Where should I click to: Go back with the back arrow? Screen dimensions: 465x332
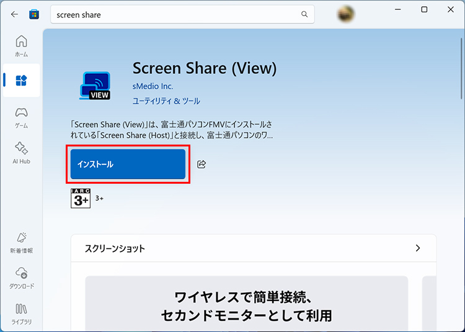pos(14,14)
